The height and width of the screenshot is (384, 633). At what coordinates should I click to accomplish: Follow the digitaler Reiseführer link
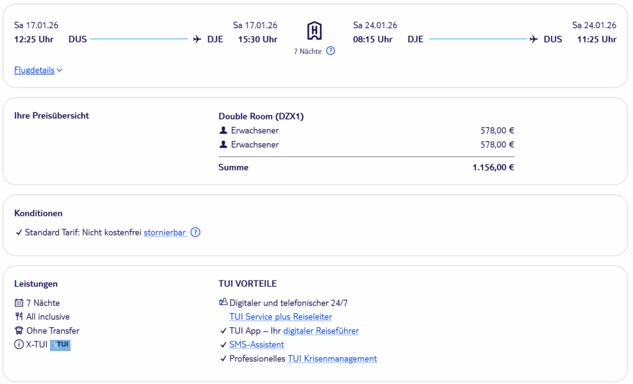[321, 331]
